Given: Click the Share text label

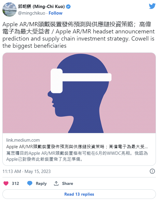Looking at the screenshot, I should 68,183.
